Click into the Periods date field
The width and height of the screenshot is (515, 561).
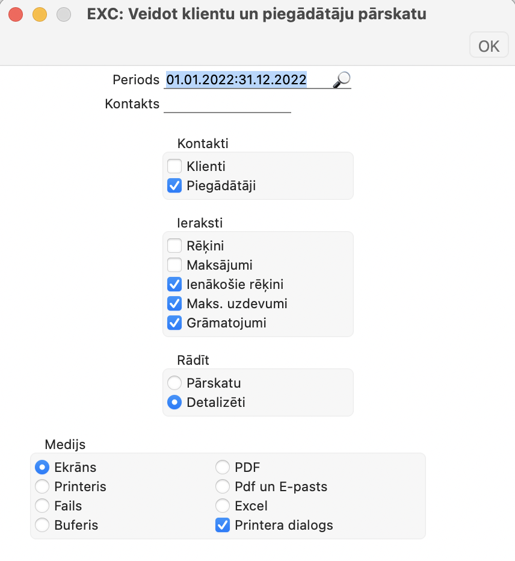tap(241, 79)
